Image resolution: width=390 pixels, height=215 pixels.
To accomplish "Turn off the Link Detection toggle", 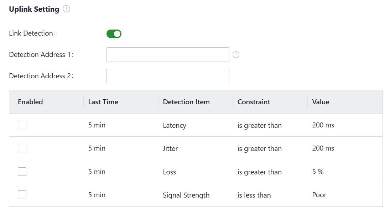I will pos(114,34).
